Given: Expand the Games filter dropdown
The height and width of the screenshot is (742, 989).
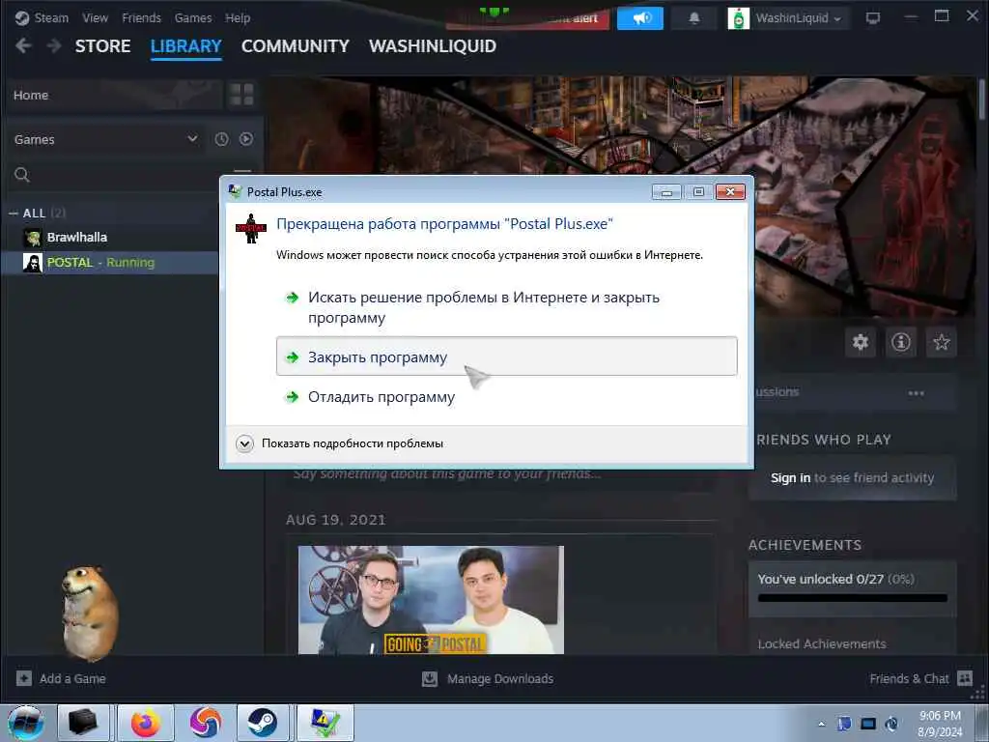Looking at the screenshot, I should [106, 139].
